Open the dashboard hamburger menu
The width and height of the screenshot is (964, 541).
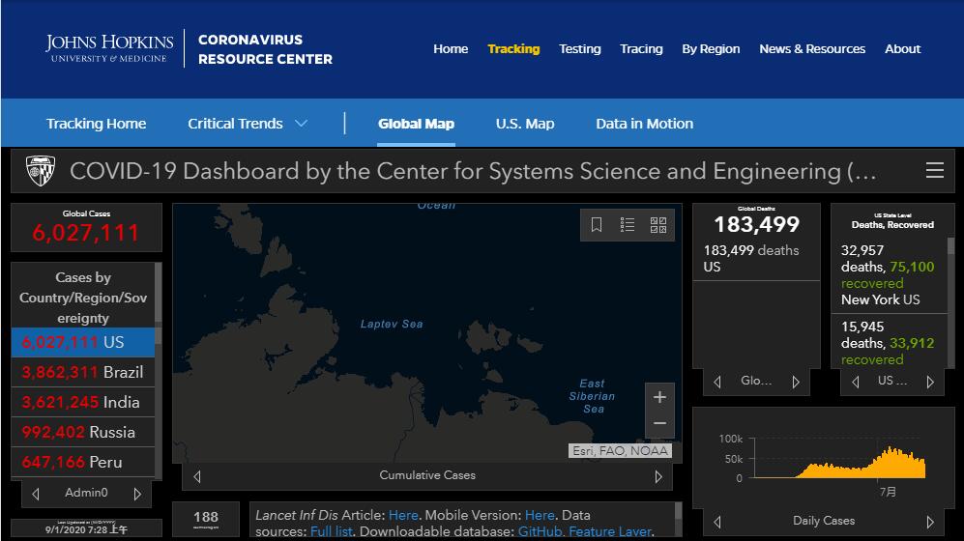934,171
